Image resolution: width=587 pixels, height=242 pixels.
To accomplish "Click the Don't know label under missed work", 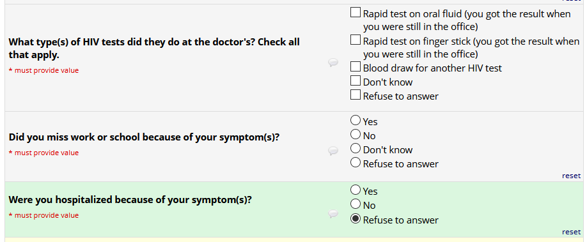I will [x=388, y=149].
